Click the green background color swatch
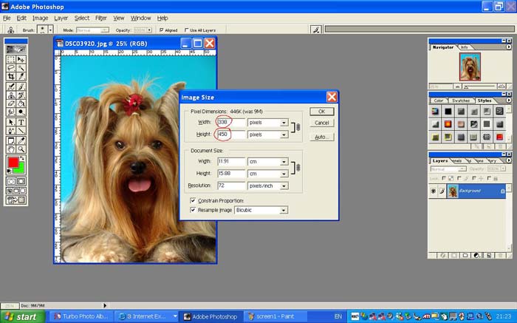The height and width of the screenshot is (323, 517). click(21, 169)
